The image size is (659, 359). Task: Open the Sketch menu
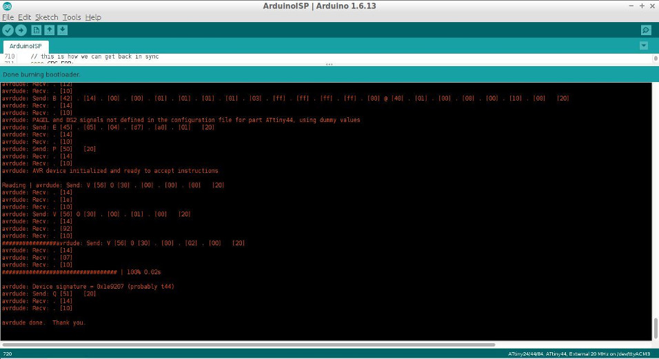[x=47, y=17]
